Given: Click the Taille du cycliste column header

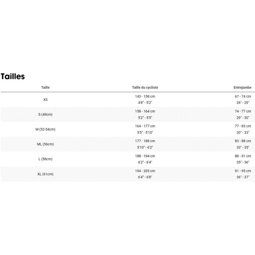Looking at the screenshot, I should click(x=145, y=87).
